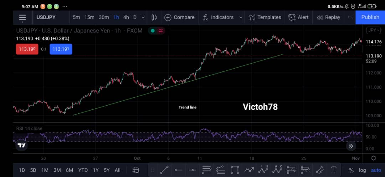Select the rectangle shape tool
The width and height of the screenshot is (385, 177).
tap(235, 170)
